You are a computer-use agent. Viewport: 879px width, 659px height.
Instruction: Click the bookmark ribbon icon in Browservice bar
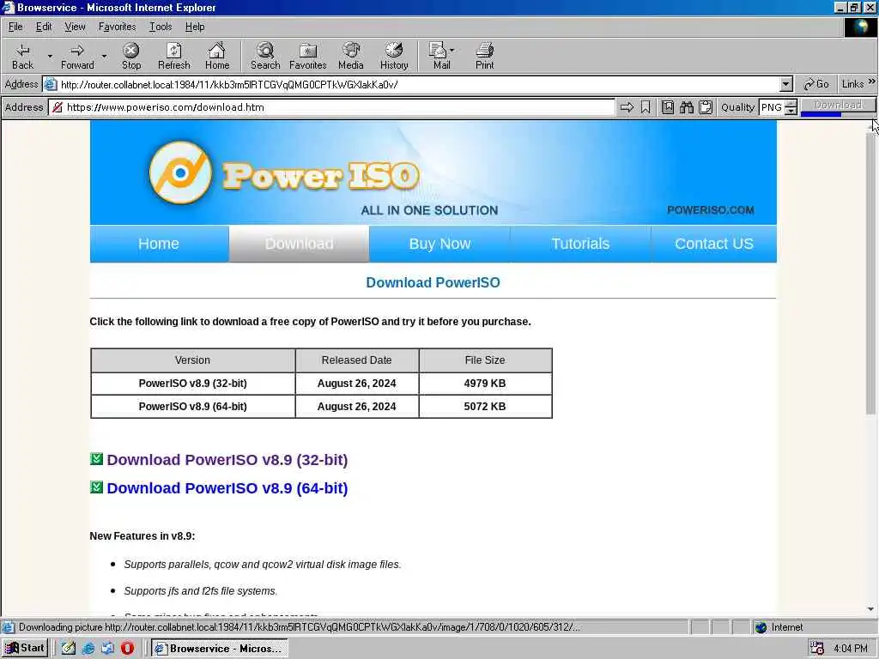[x=646, y=107]
